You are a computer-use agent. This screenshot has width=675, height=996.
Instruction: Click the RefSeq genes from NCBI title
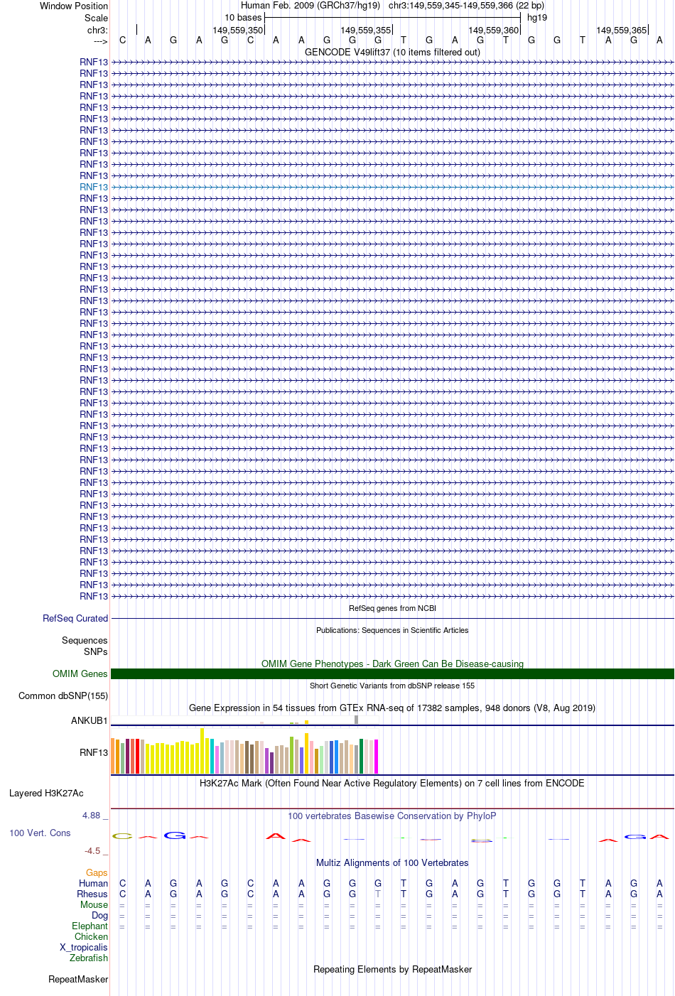pos(392,608)
